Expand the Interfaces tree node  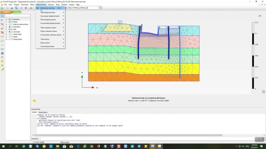(7, 27)
